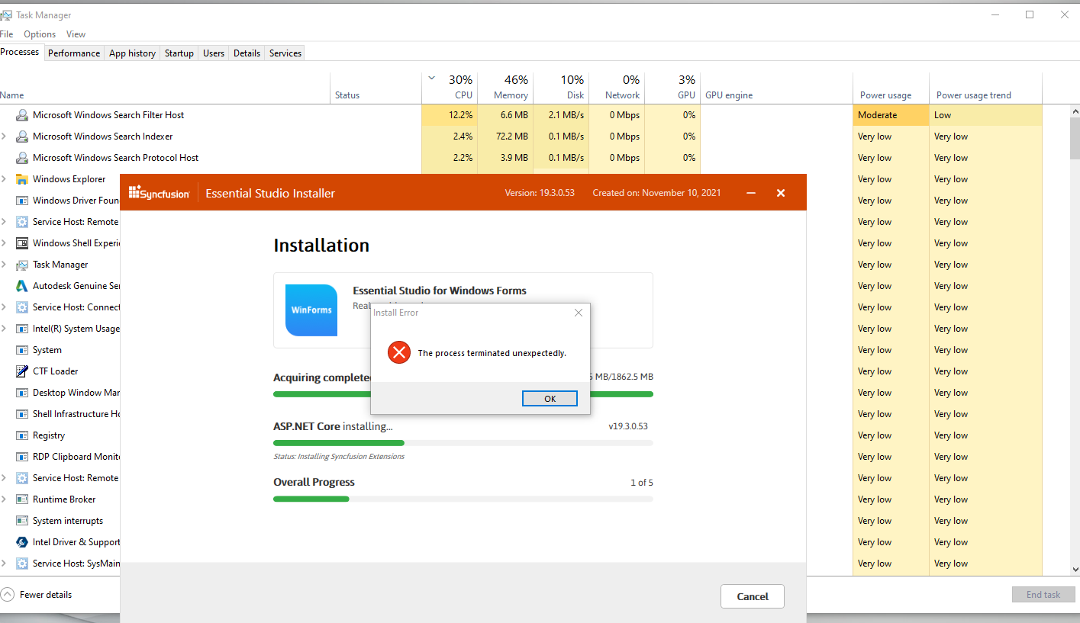Click the Task Manager process icon

tap(22, 265)
